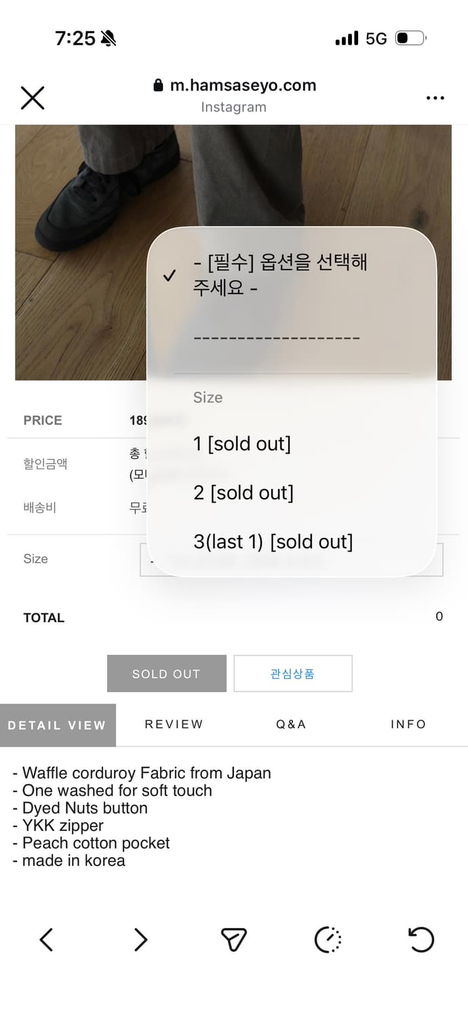Close the in-app browser with the X
Image resolution: width=468 pixels, height=1019 pixels.
pyautogui.click(x=32, y=98)
